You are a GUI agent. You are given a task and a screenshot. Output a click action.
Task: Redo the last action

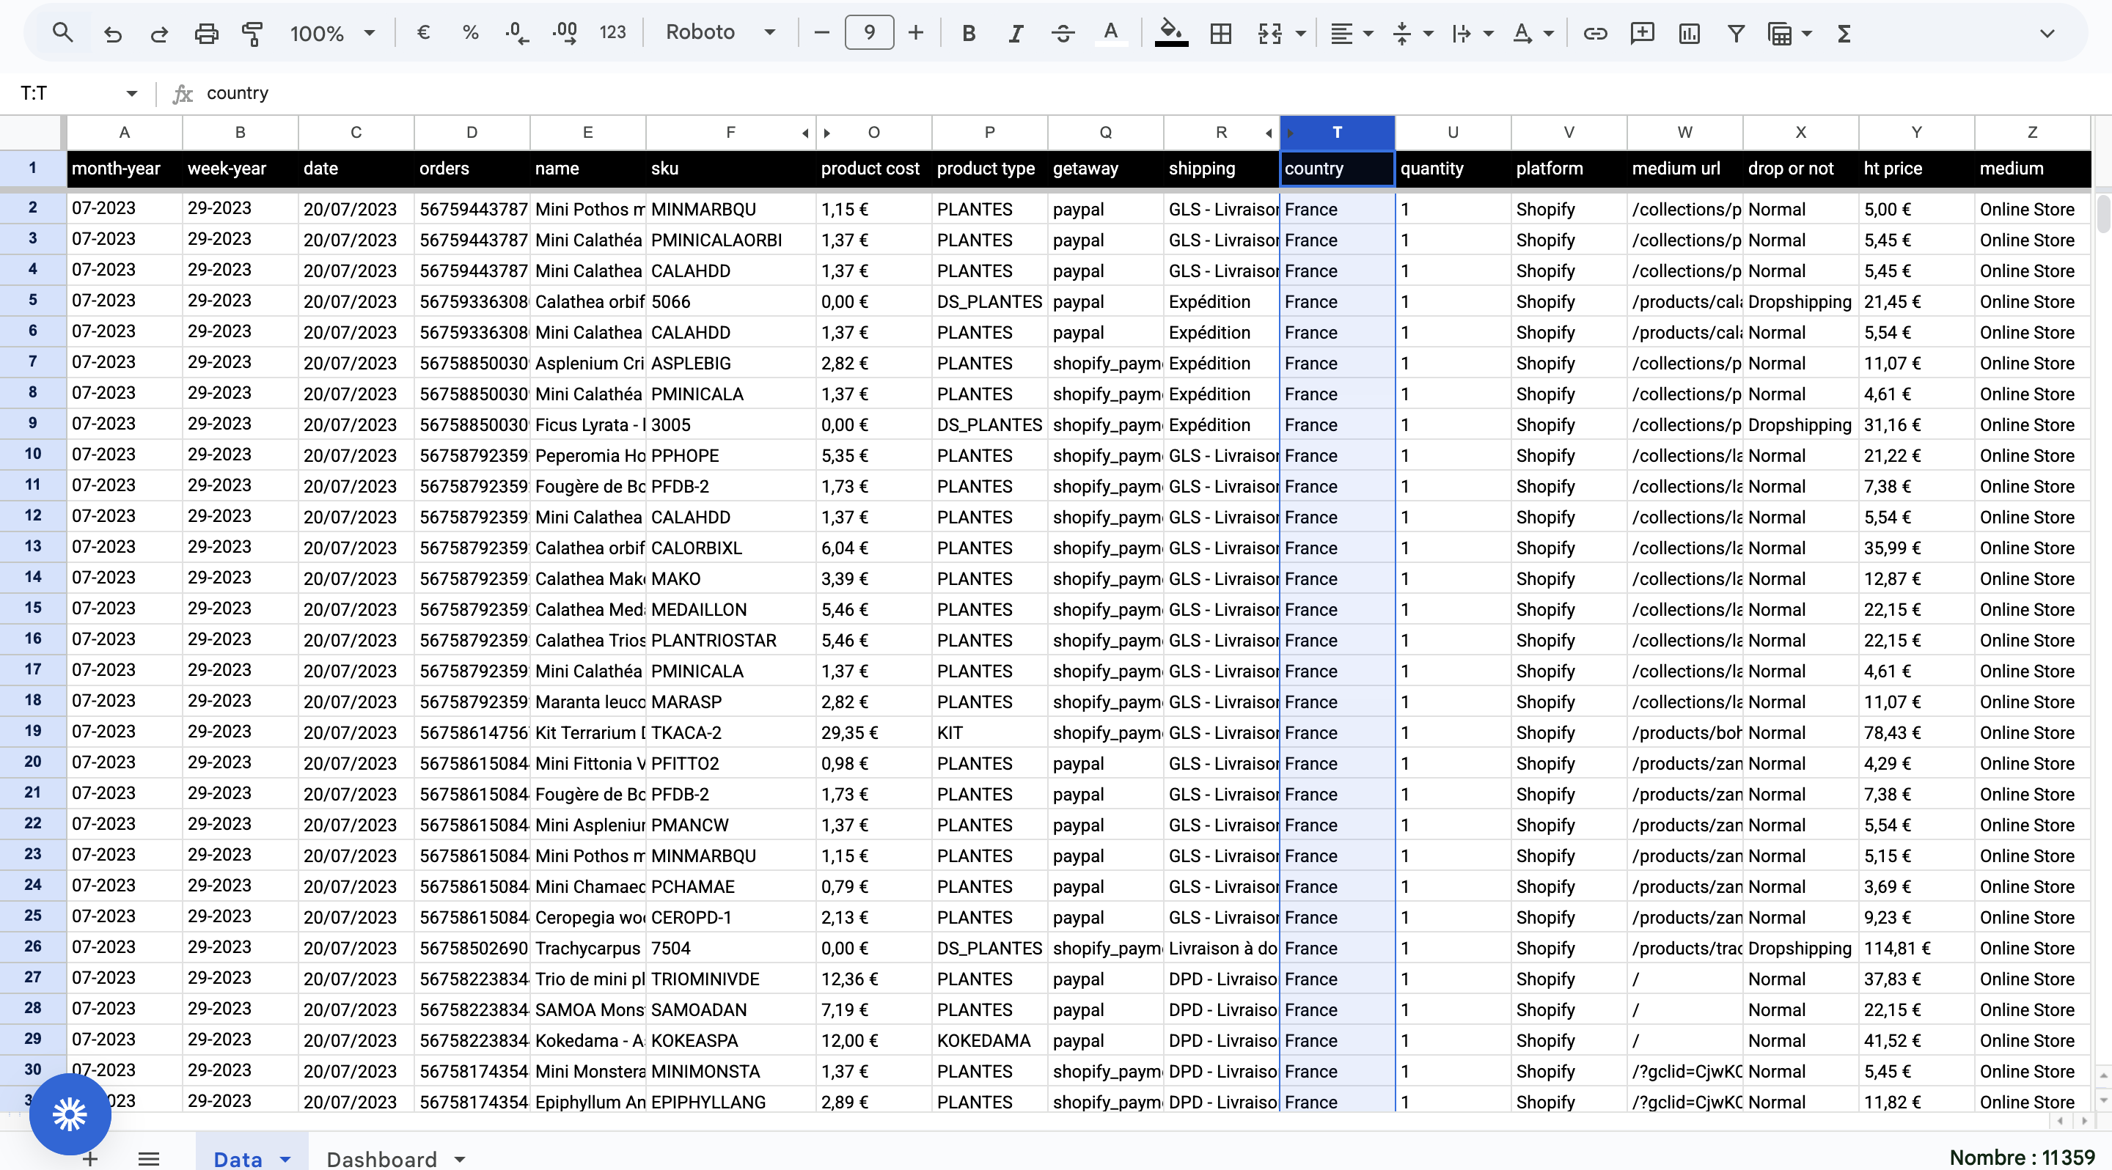coord(159,34)
